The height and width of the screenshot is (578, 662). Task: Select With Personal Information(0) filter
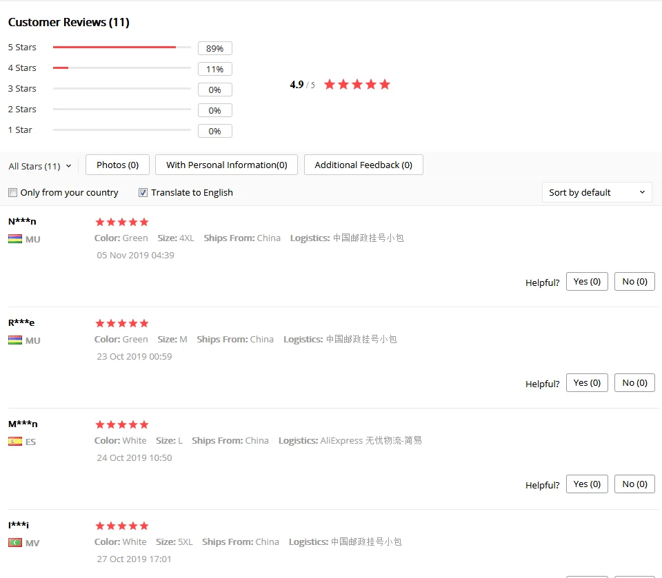[x=227, y=165]
